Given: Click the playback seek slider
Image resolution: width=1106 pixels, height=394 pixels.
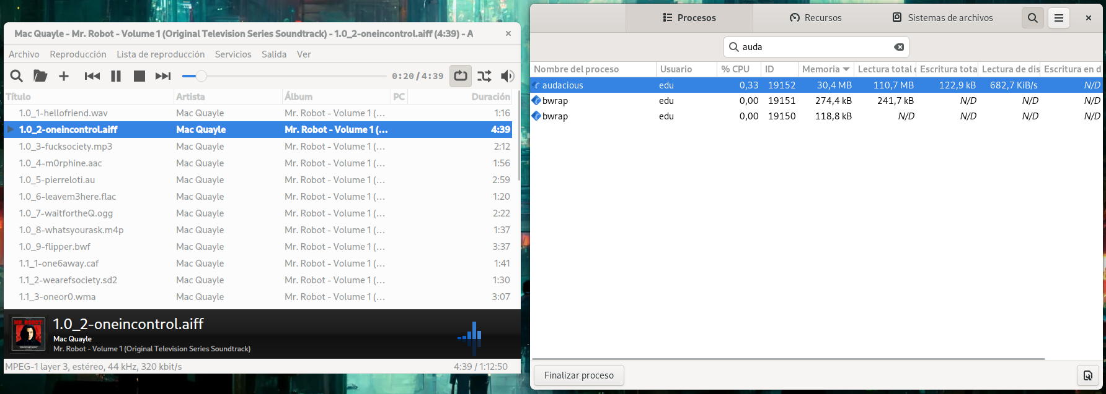Looking at the screenshot, I should [x=284, y=76].
